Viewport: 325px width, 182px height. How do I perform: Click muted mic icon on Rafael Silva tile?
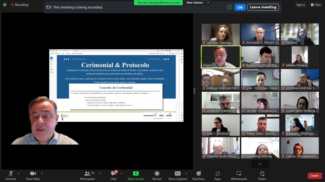[x=244, y=133]
